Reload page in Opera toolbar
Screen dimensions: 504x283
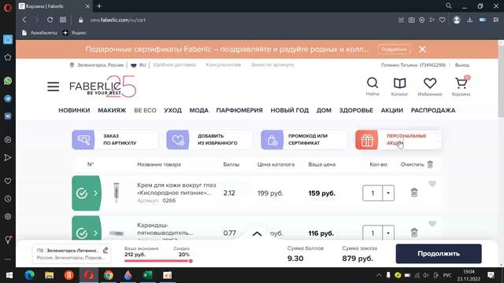click(50, 20)
